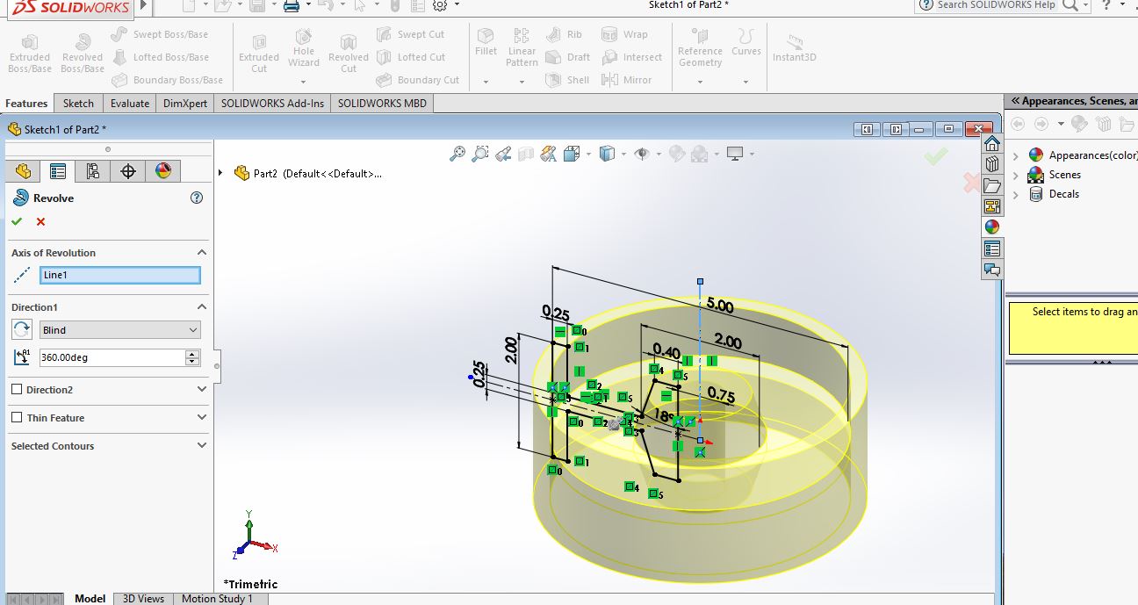This screenshot has height=605, width=1138.
Task: Expand the Part2 tree node
Action: [x=220, y=173]
